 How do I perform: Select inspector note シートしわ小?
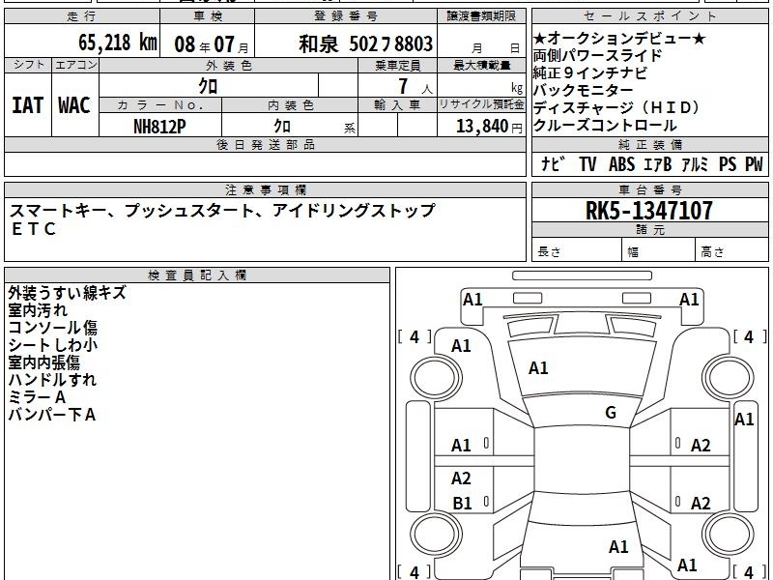[x=52, y=345]
